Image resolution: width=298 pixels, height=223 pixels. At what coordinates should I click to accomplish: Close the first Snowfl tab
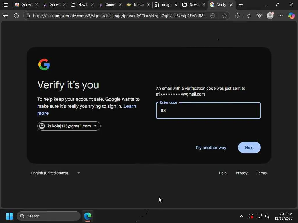click(x=36, y=5)
